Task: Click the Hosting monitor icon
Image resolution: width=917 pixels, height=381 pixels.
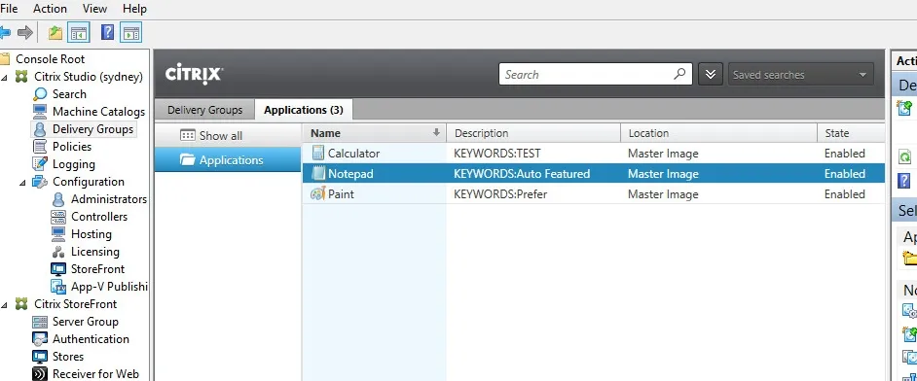Action: [x=57, y=234]
